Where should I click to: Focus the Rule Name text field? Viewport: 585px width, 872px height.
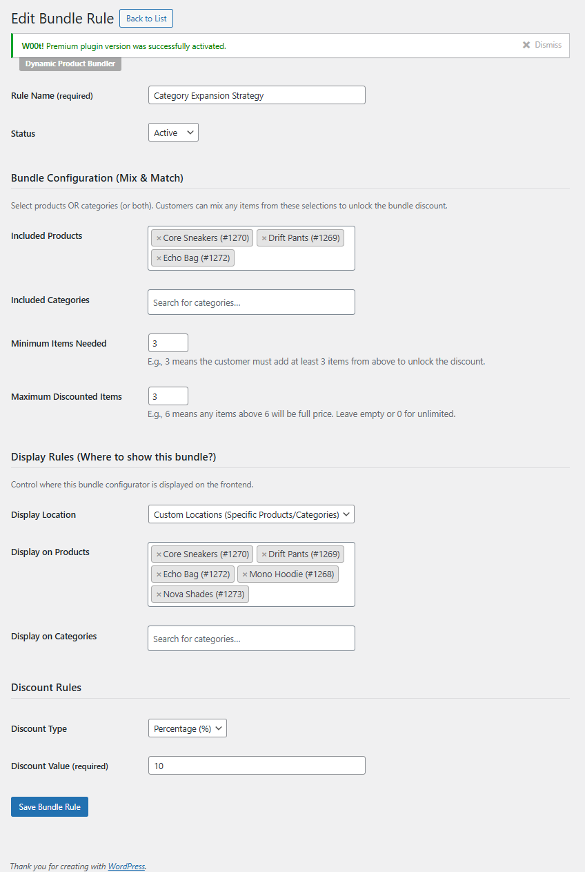click(257, 95)
